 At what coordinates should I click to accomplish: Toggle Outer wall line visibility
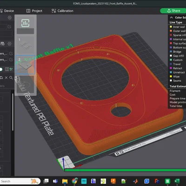click(178, 31)
